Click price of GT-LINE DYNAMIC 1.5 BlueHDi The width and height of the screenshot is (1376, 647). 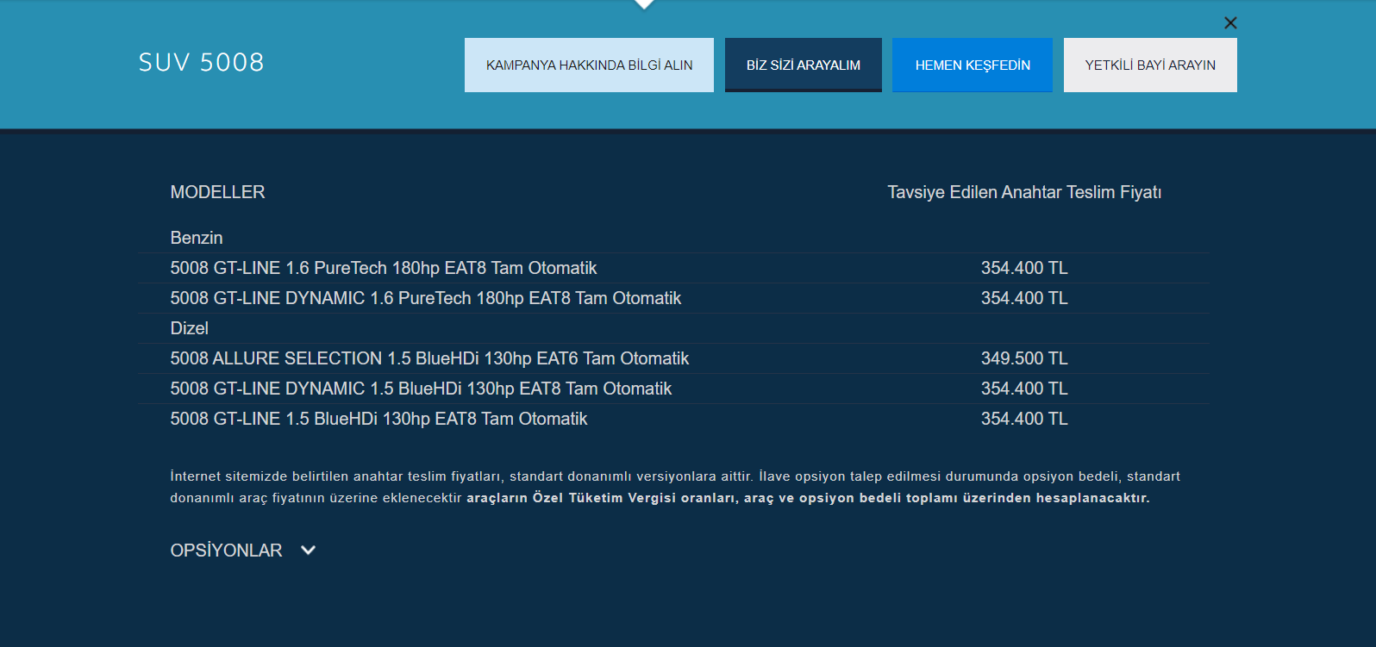(1024, 389)
